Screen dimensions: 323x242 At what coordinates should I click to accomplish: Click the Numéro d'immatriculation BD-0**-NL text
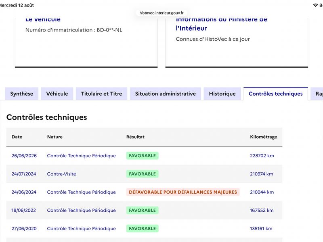tap(74, 30)
